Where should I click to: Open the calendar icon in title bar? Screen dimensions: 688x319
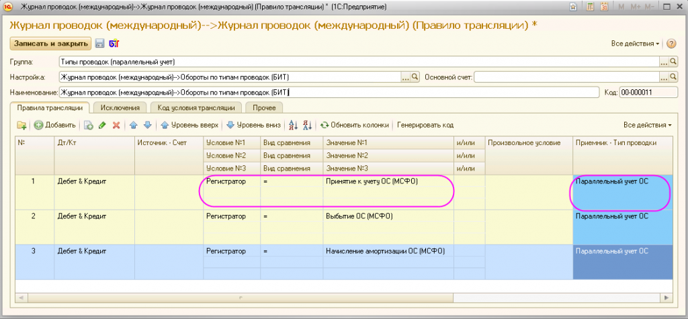[x=604, y=7]
